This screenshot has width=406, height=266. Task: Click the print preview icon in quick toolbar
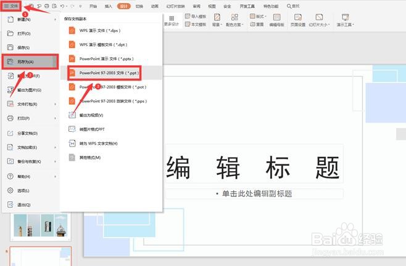[x=54, y=6]
